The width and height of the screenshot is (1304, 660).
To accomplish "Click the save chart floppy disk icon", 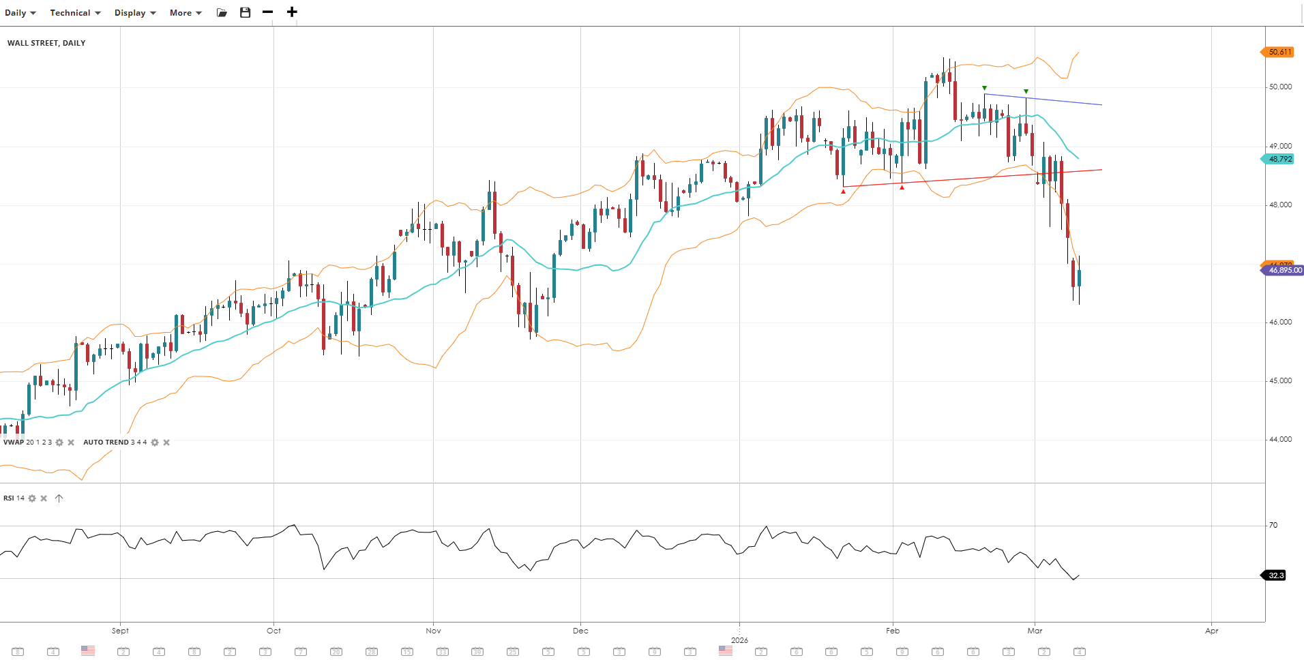I will tap(246, 12).
